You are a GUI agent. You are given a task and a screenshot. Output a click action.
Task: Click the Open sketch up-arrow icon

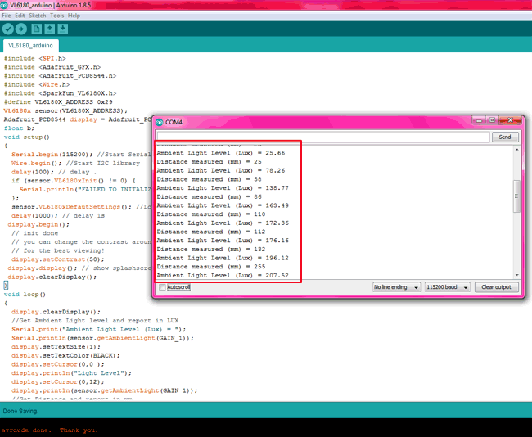point(50,29)
